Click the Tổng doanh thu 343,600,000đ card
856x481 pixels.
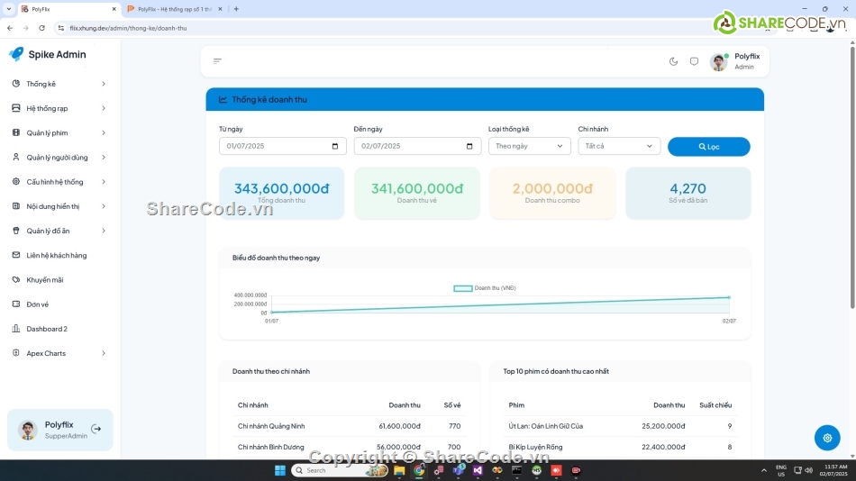coord(282,194)
